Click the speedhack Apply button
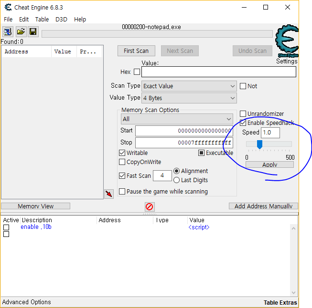 pos(269,164)
